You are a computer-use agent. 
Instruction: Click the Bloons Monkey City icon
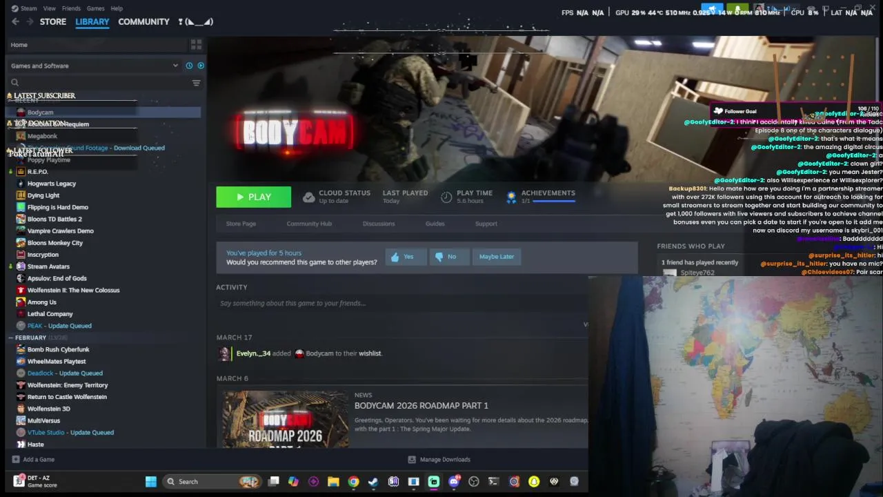tap(21, 243)
